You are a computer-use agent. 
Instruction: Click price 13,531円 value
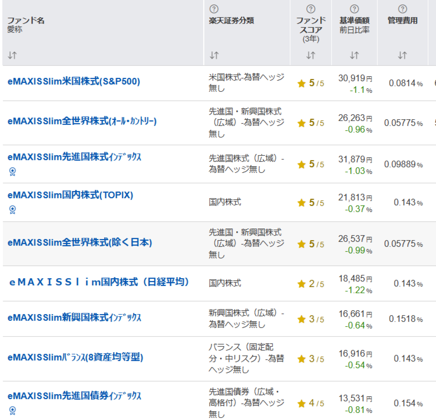pyautogui.click(x=355, y=398)
